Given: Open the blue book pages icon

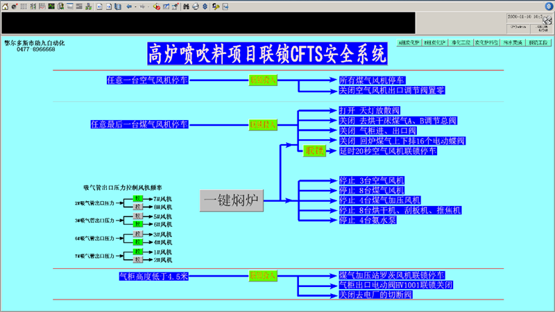Looking at the screenshot, I should click(x=118, y=6).
